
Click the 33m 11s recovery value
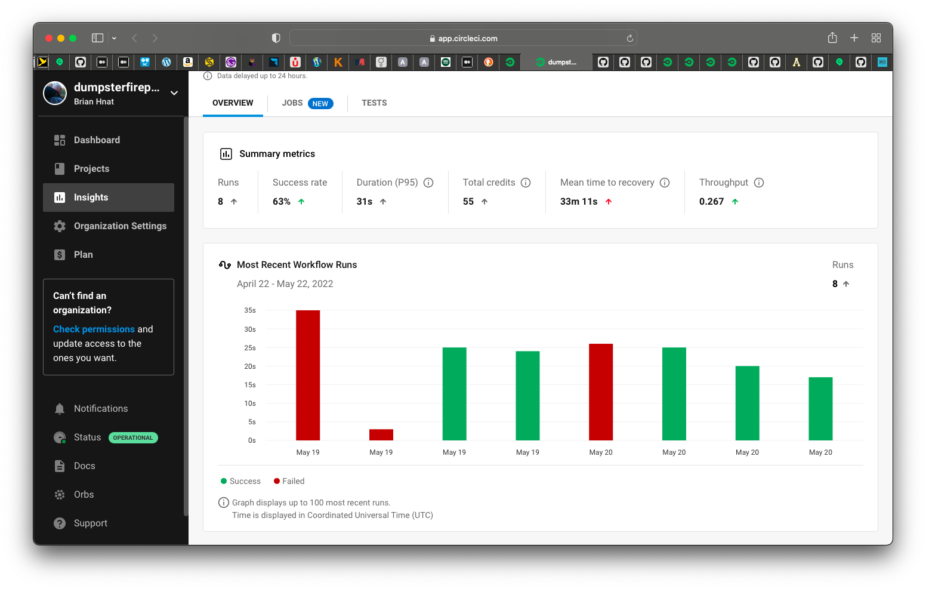579,202
